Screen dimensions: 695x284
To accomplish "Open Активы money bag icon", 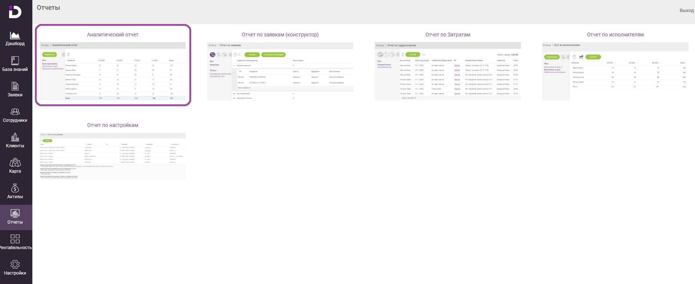I will point(15,188).
